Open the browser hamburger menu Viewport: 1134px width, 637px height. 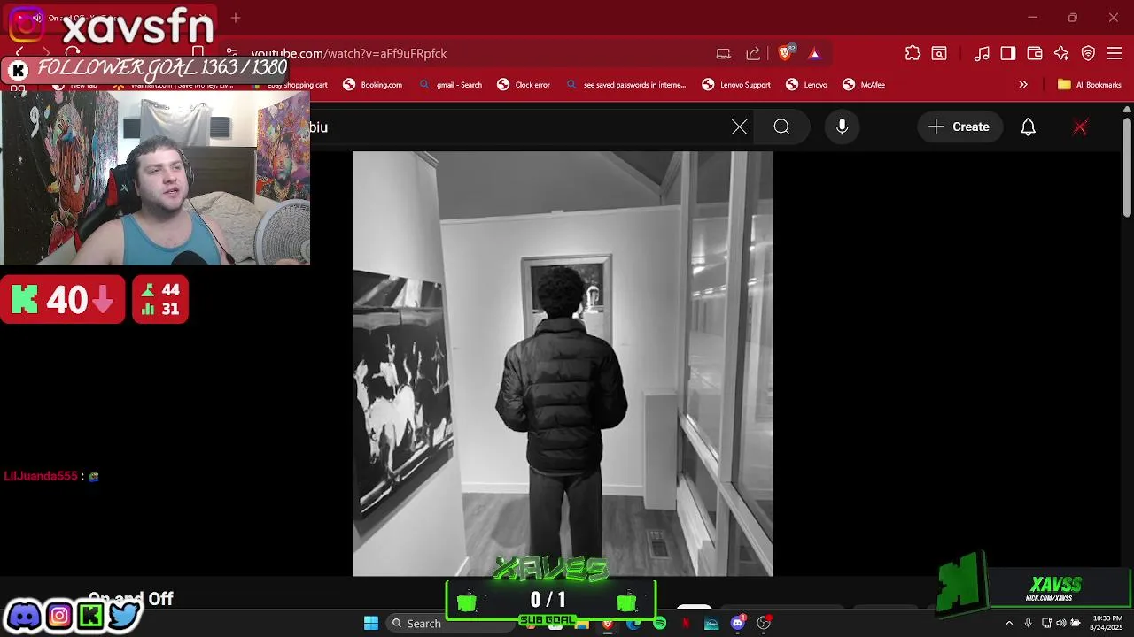click(x=1115, y=54)
